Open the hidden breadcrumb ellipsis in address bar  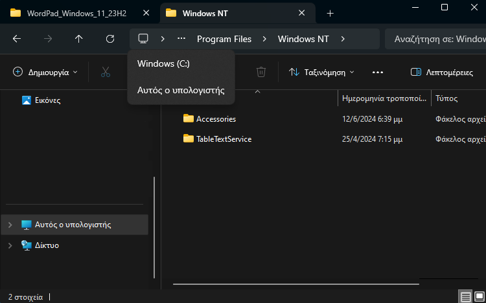coord(181,39)
